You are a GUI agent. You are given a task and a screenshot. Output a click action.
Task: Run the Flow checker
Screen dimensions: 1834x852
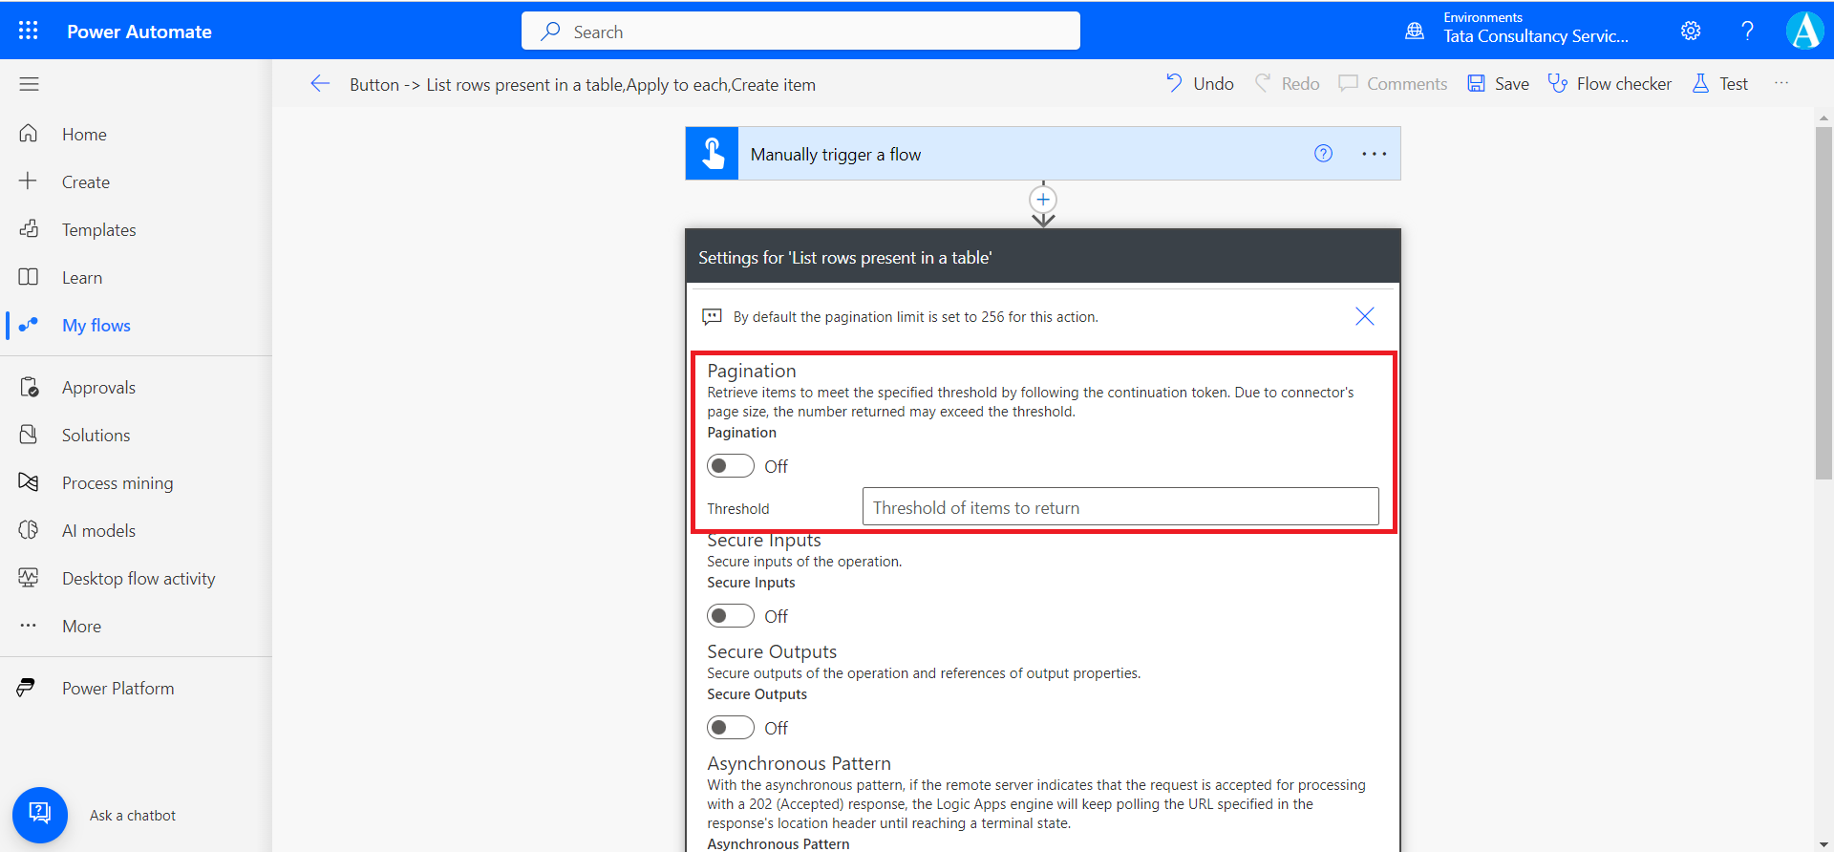click(x=1610, y=84)
